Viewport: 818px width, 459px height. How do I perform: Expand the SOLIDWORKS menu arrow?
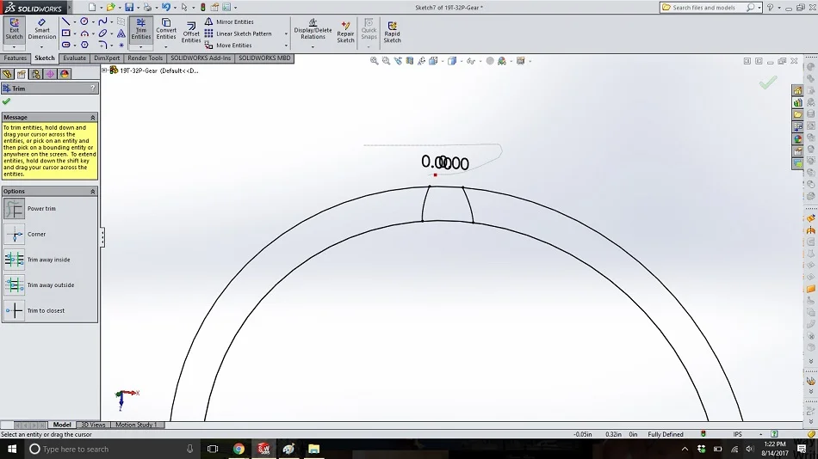coord(70,7)
